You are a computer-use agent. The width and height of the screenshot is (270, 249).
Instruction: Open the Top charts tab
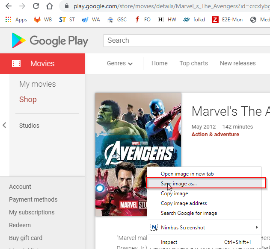[193, 63]
